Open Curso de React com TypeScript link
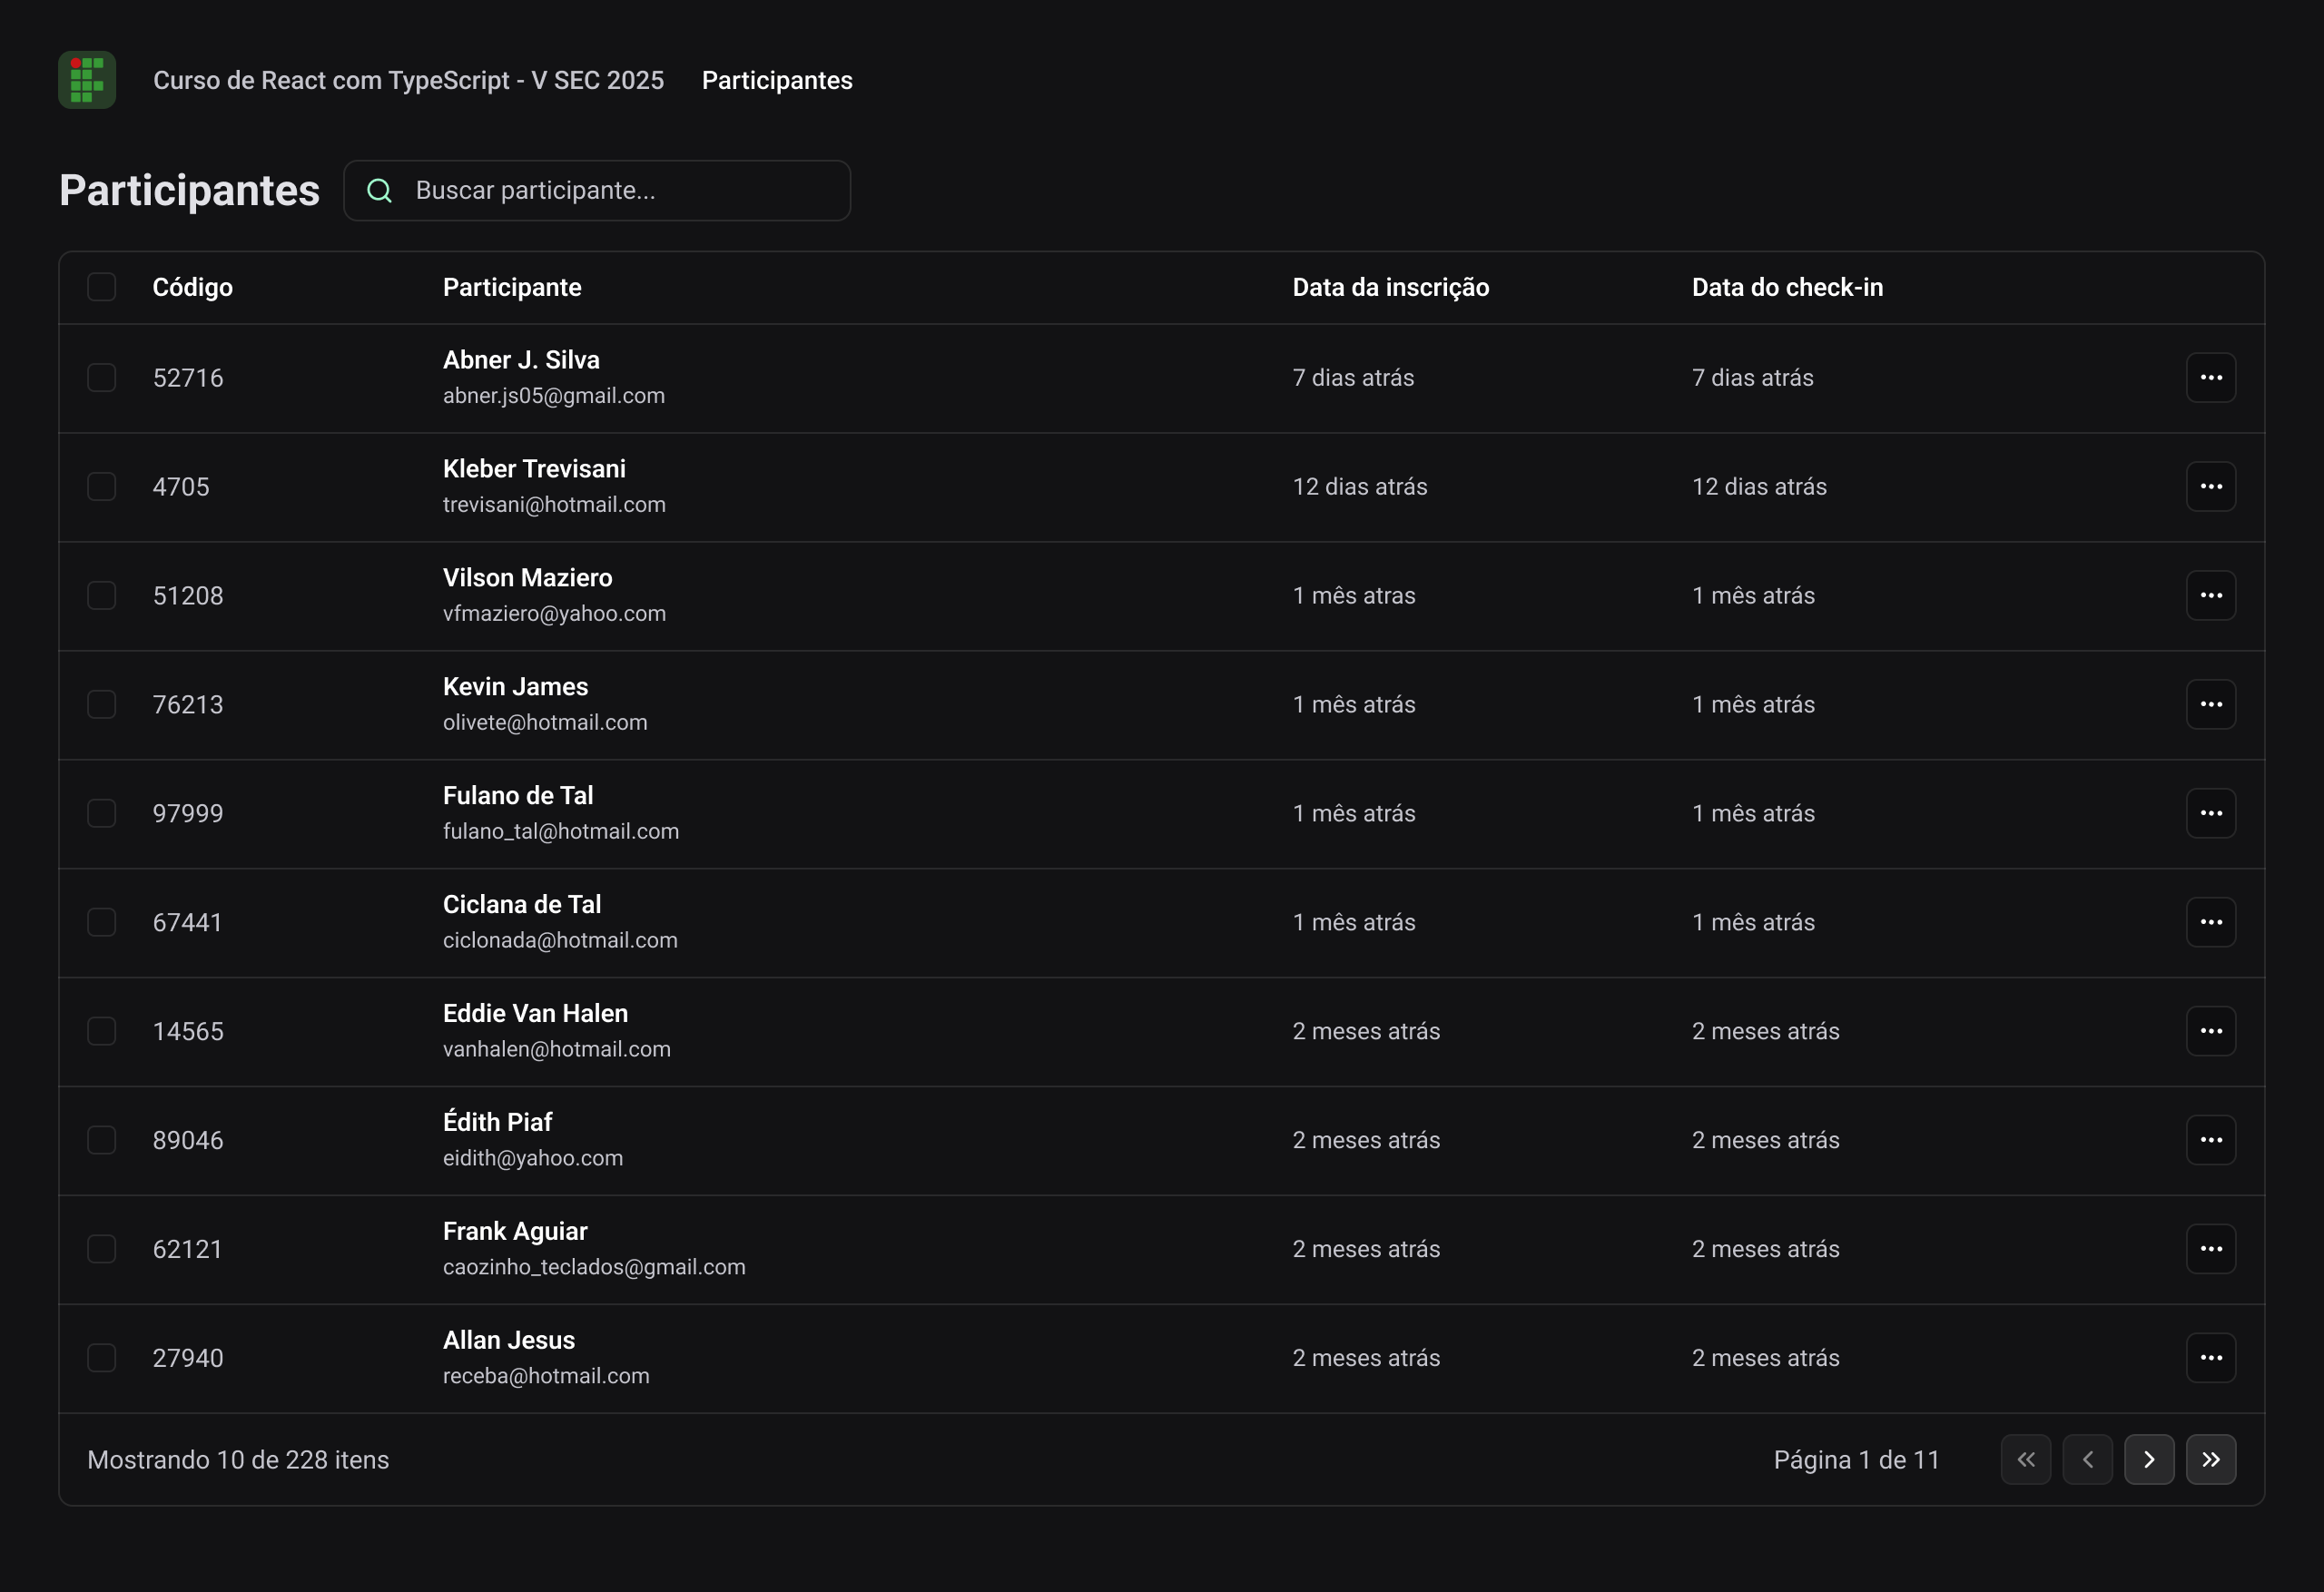2324x1592 pixels. (408, 80)
